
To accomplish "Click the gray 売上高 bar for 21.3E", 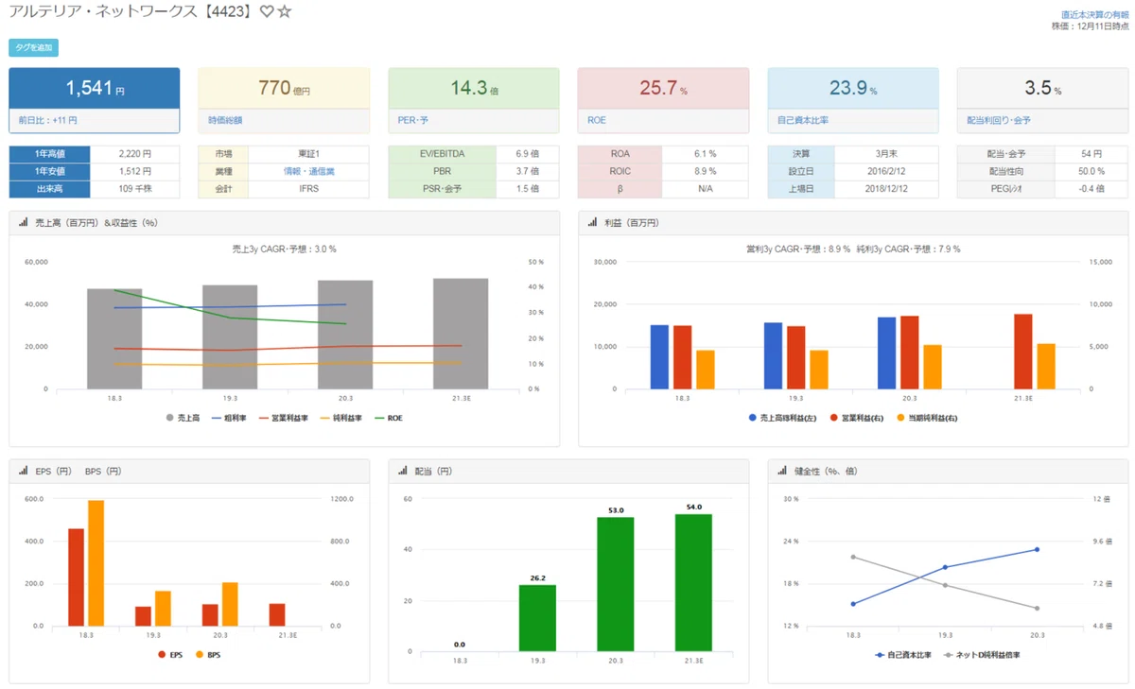I will 461,334.
